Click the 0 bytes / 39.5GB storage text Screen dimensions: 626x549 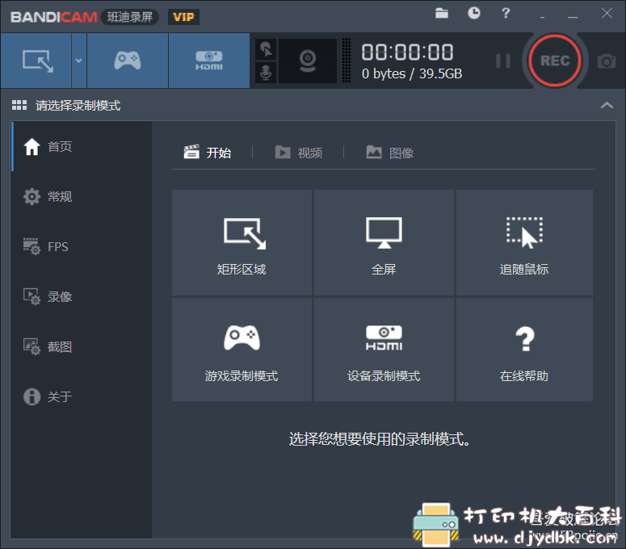(412, 73)
